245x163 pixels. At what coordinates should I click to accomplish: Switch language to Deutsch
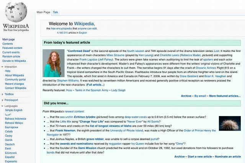(10, 144)
